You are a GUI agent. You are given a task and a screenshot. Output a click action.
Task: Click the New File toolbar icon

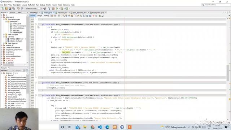[x=3, y=8]
